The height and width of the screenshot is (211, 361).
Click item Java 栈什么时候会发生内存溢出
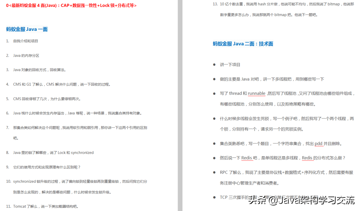pos(77,113)
